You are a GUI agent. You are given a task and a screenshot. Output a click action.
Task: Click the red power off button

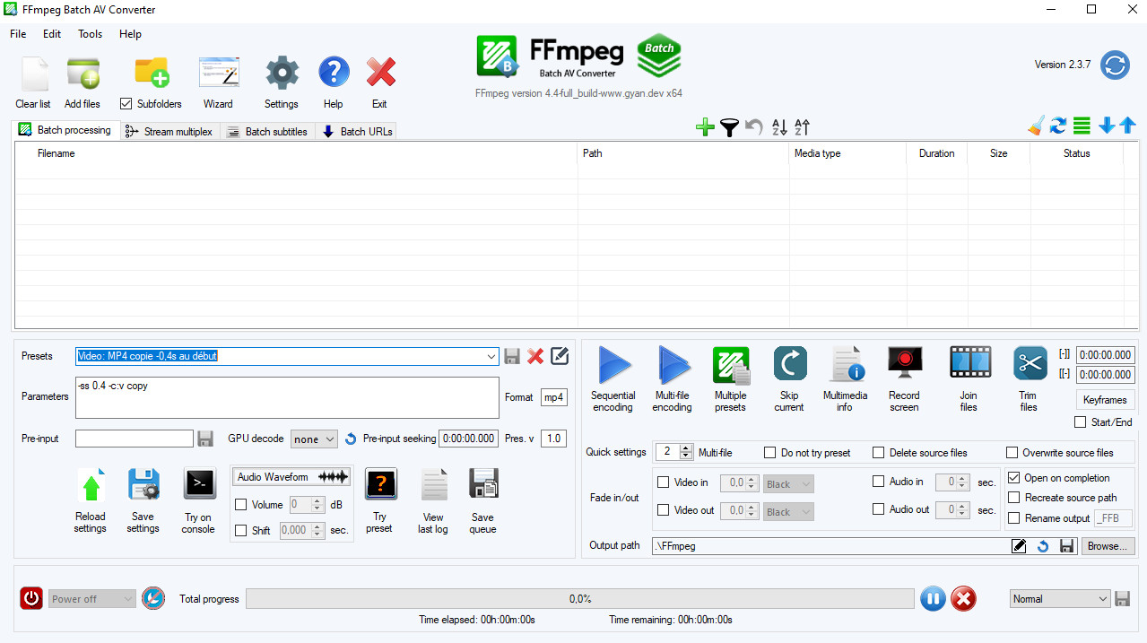(x=31, y=598)
